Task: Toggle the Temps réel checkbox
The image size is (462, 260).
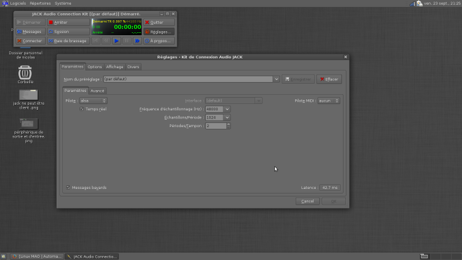Action: (x=81, y=109)
